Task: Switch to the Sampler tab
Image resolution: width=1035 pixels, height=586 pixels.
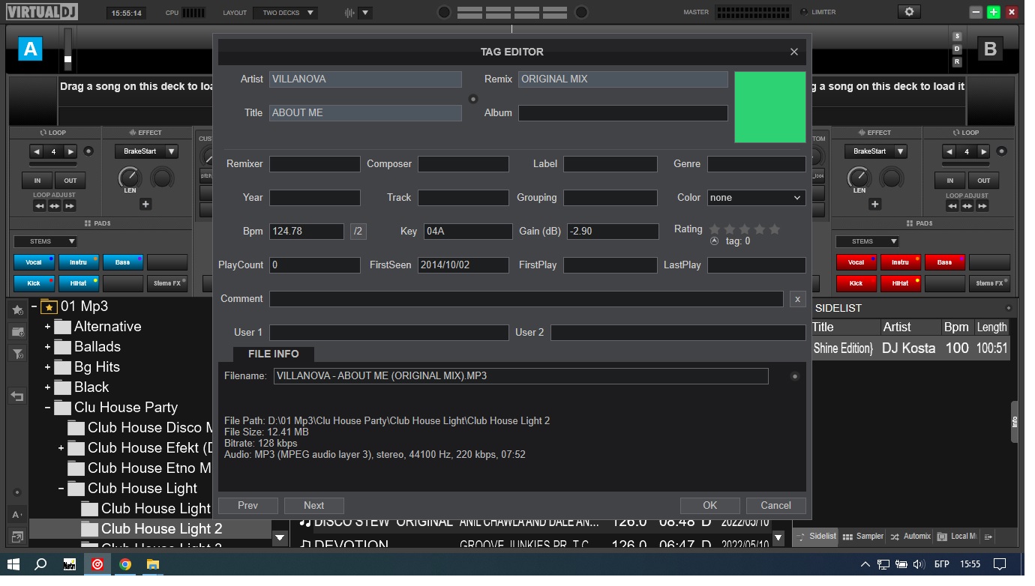Action: coord(862,537)
